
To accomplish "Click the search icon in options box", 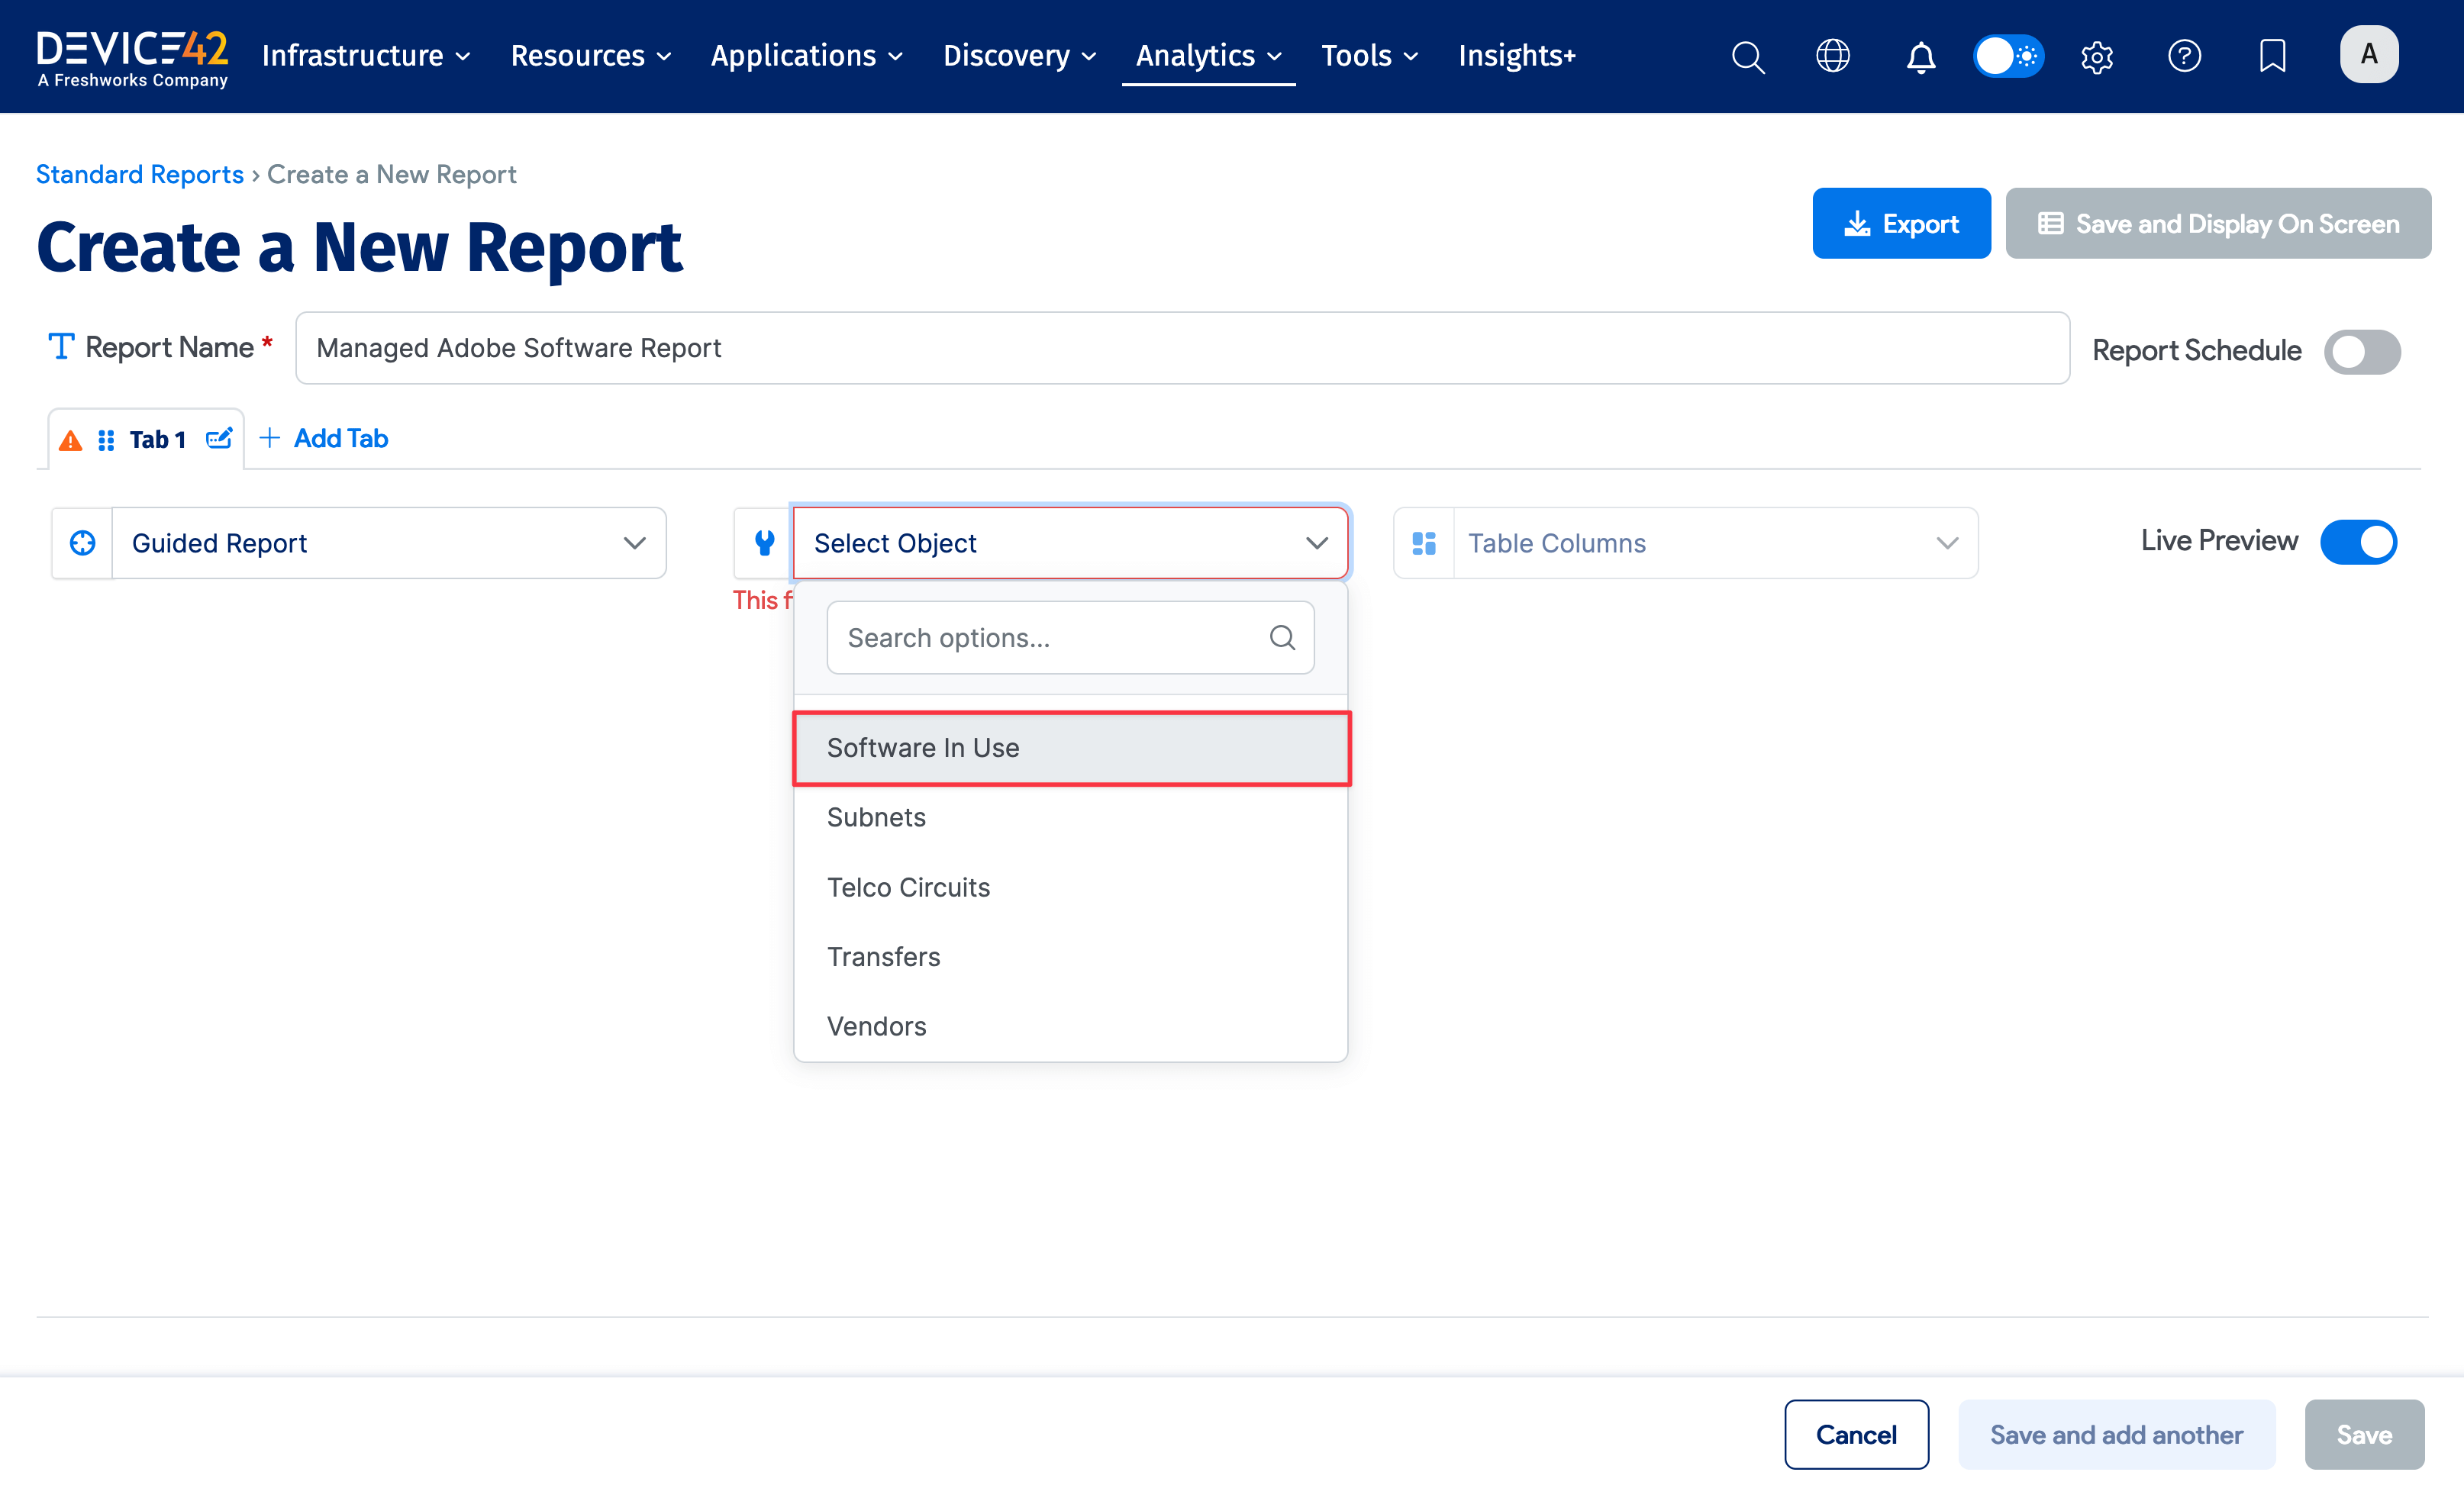I will point(1282,637).
